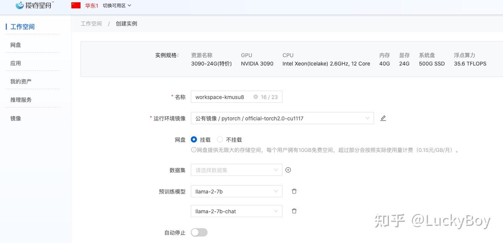Click the 3090-24G(特价) resource name
503x243 pixels.
click(x=211, y=64)
